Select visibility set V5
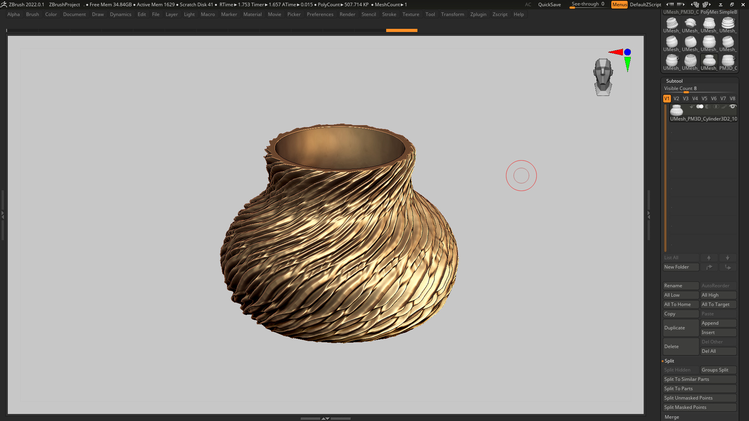 704,99
